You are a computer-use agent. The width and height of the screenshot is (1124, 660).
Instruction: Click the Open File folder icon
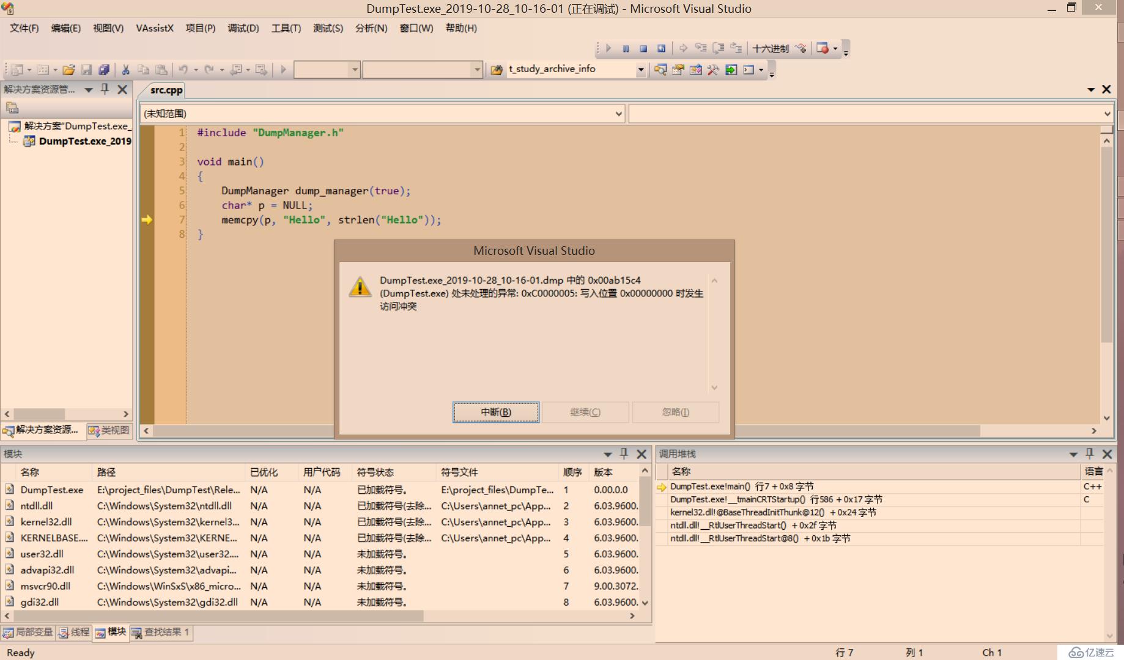(68, 70)
